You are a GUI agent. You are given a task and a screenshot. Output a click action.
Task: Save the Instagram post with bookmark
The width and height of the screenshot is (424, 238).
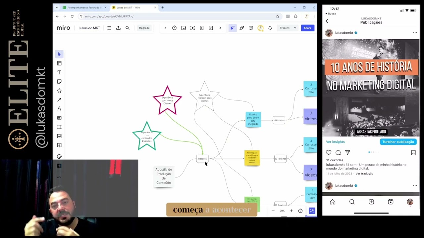(x=413, y=153)
